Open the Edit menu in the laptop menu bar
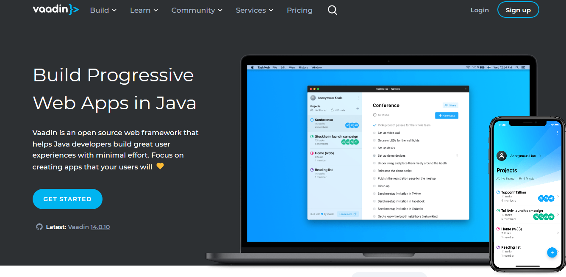Viewport: 566px width, 277px height. 283,67
